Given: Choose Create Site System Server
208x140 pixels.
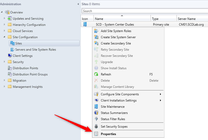Looking at the screenshot, I should click(x=128, y=37).
